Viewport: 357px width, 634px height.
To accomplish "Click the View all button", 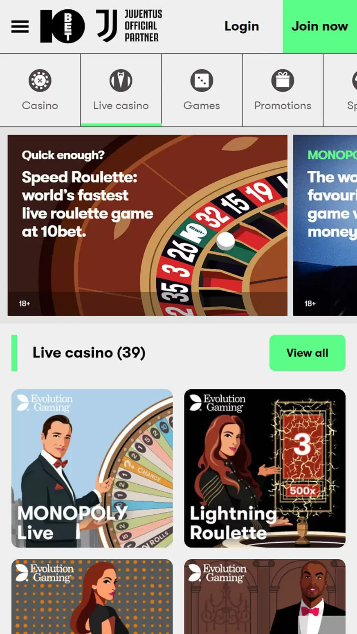I will pos(308,353).
